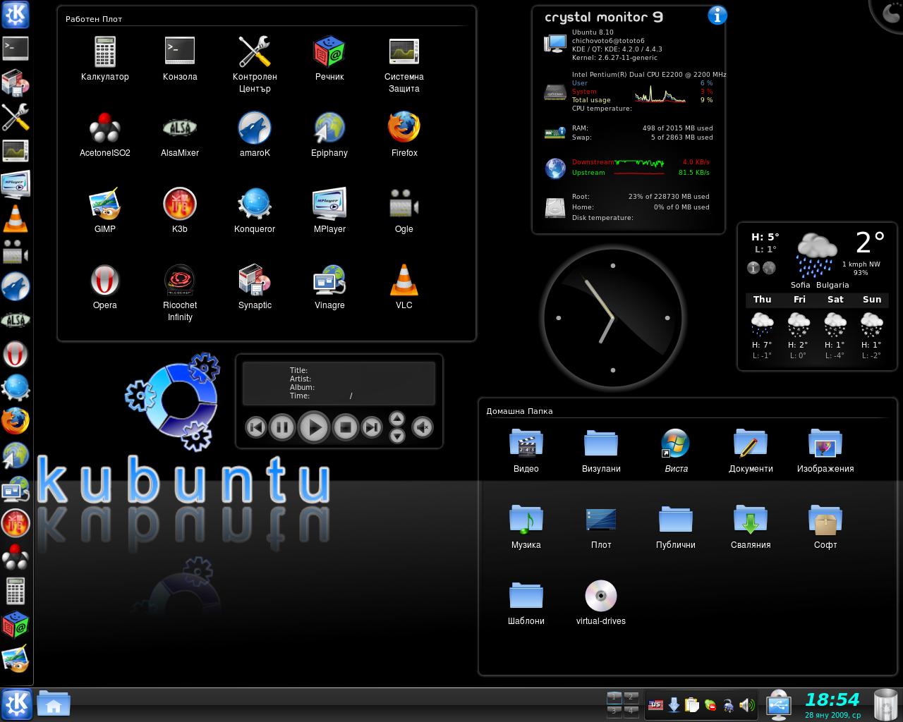
Task: Open the K3b icon in the side panel
Action: pos(15,522)
